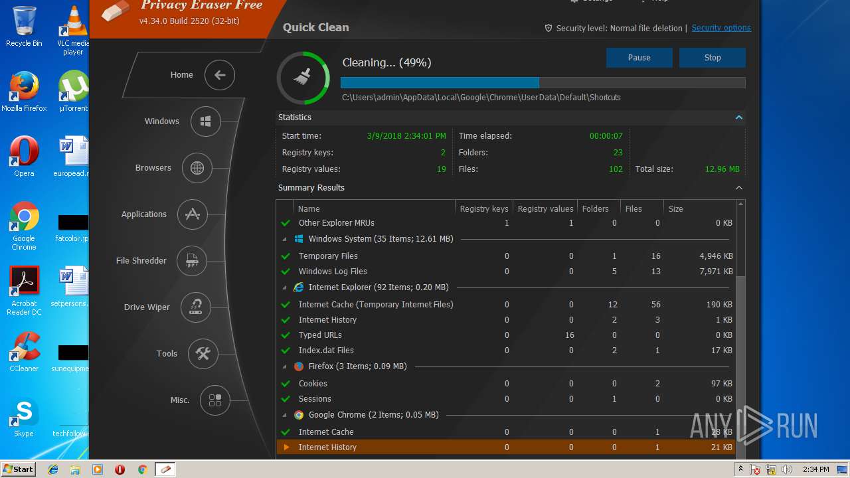This screenshot has height=478, width=850.
Task: Click the green check for Typed URLs
Action: tap(286, 335)
